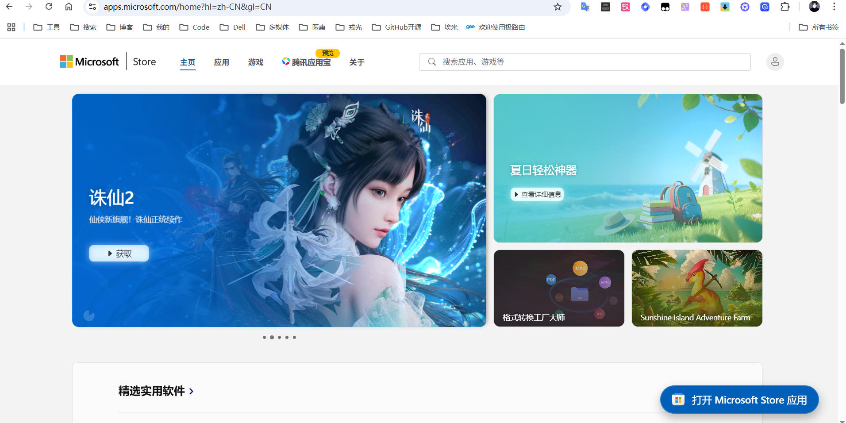846x423 pixels.
Task: Select the 主页 tab
Action: 188,62
